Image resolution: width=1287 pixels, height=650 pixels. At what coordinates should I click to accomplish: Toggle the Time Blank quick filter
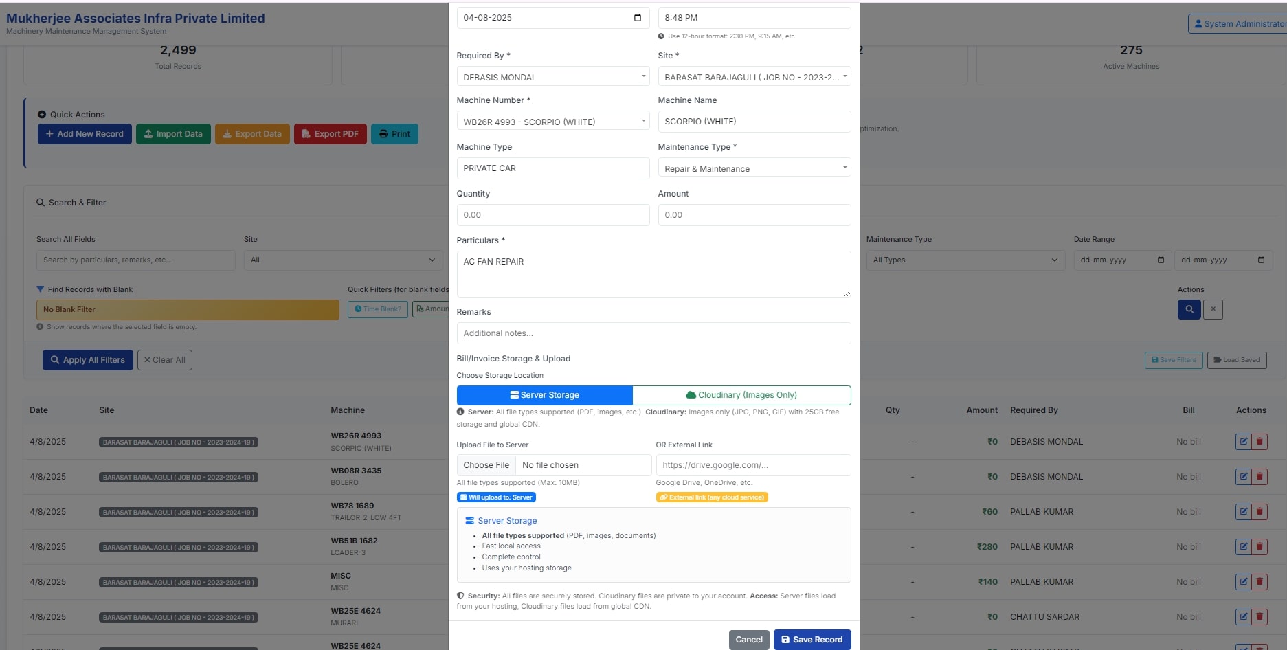377,309
